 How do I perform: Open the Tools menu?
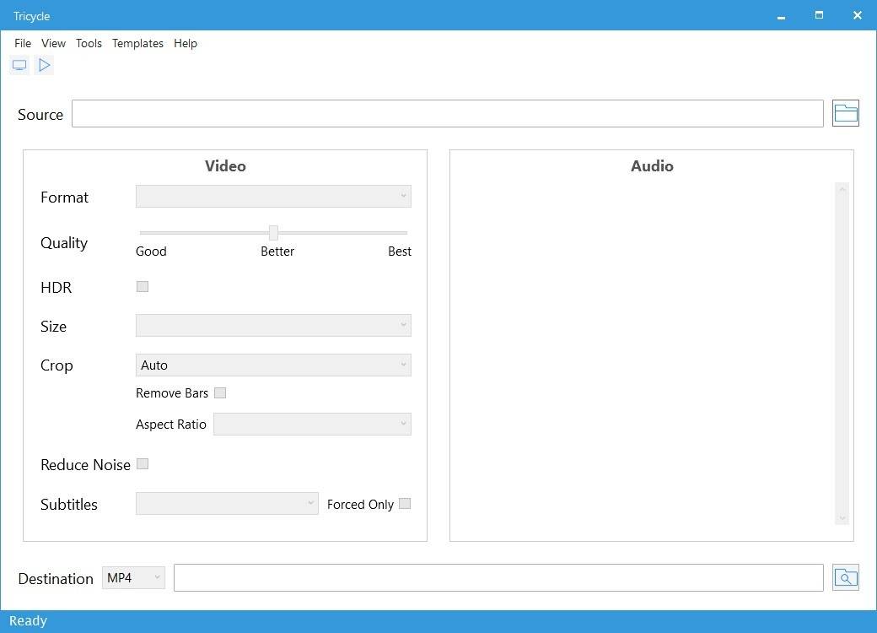(89, 43)
